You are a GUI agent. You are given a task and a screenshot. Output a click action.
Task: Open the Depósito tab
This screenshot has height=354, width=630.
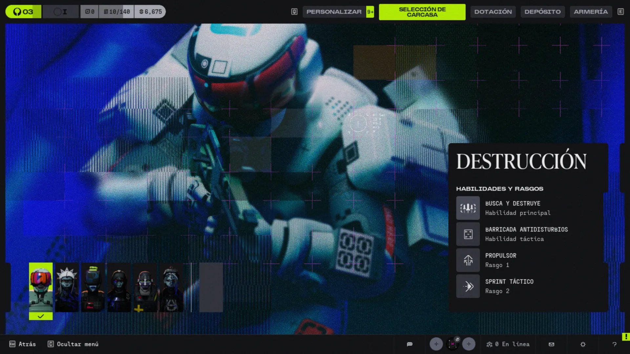542,12
